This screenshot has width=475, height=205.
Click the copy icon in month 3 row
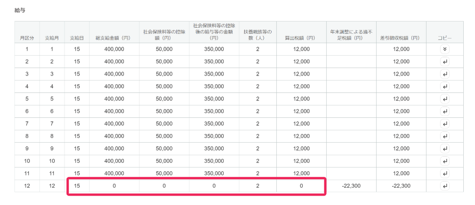445,74
